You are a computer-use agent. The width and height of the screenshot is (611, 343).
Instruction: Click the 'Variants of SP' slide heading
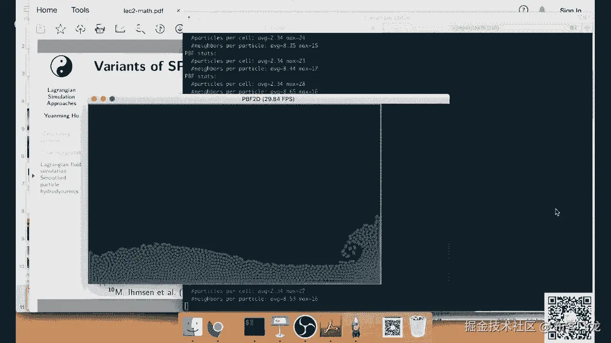[x=138, y=66]
